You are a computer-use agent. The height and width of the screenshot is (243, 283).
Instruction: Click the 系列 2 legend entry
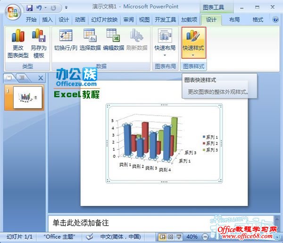(x=210, y=143)
